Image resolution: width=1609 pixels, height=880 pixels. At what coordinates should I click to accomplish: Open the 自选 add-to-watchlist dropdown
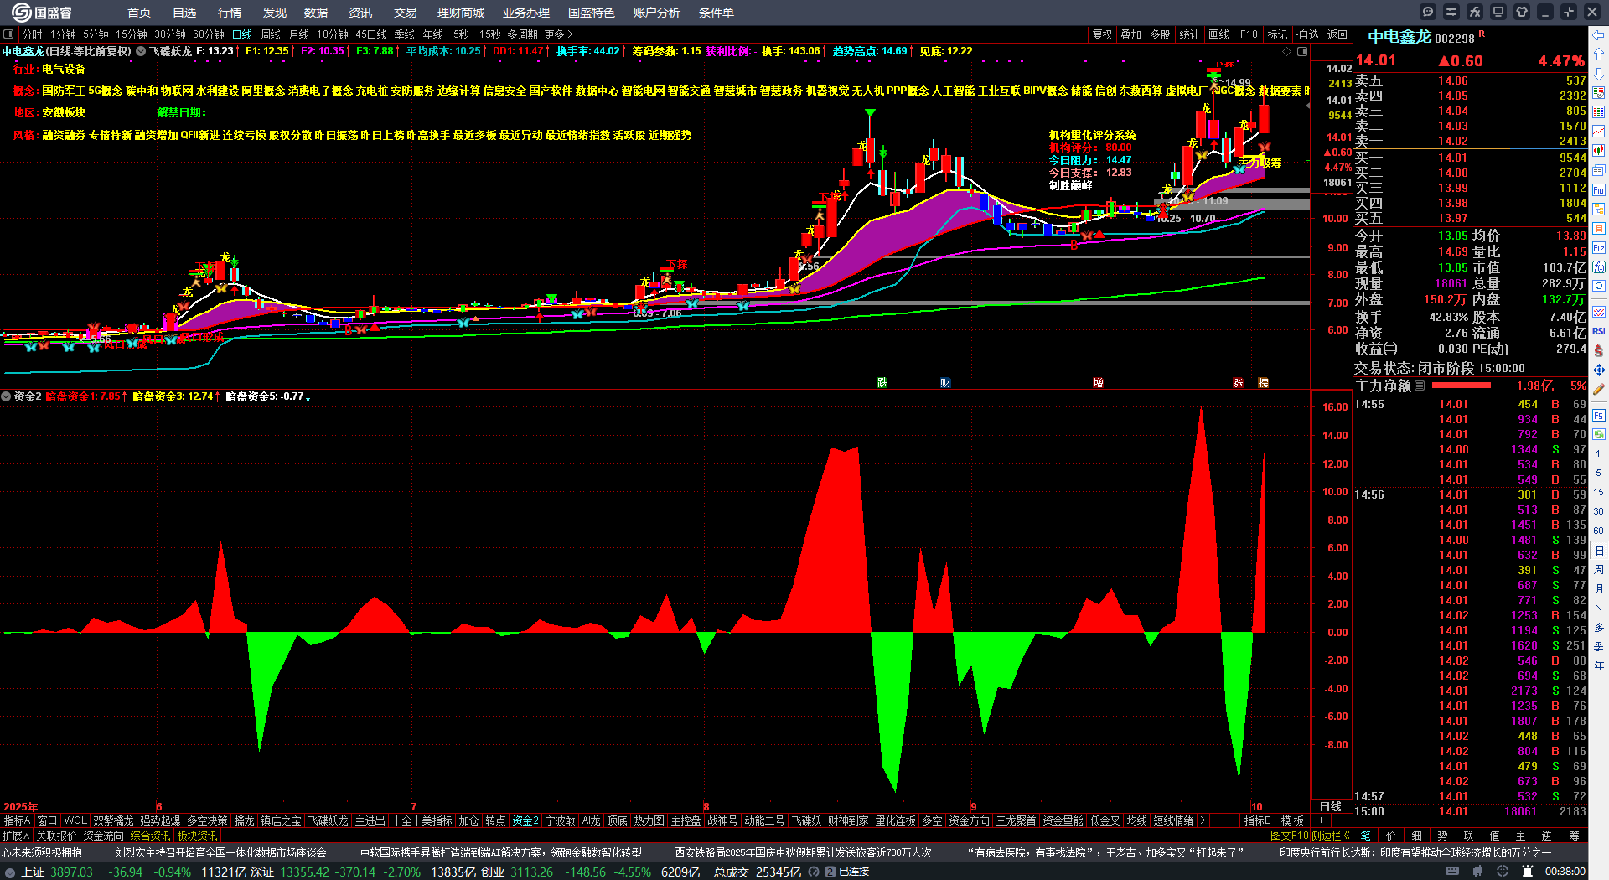click(1306, 34)
